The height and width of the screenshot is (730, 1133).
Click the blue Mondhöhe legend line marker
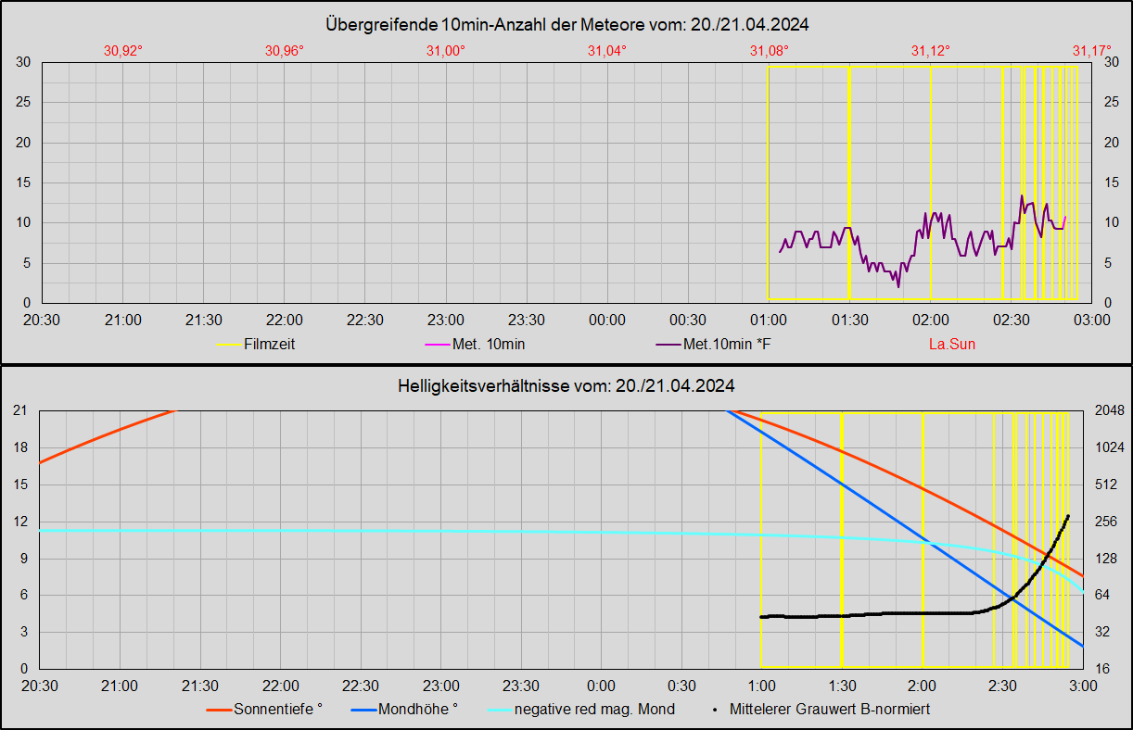[x=363, y=710]
